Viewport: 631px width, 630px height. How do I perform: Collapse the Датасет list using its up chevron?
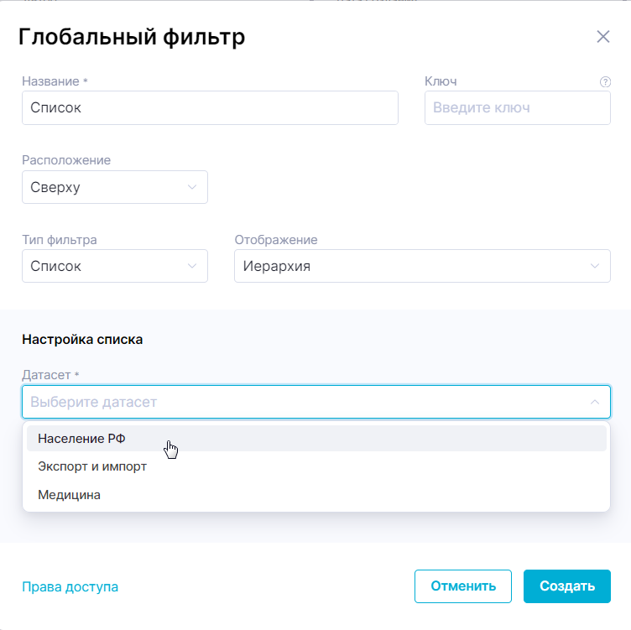594,402
